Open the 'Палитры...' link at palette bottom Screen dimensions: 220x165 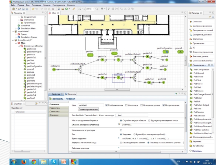(x=197, y=151)
